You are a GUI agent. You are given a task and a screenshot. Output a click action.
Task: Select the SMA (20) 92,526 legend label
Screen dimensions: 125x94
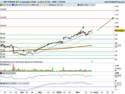(x=21, y=5)
